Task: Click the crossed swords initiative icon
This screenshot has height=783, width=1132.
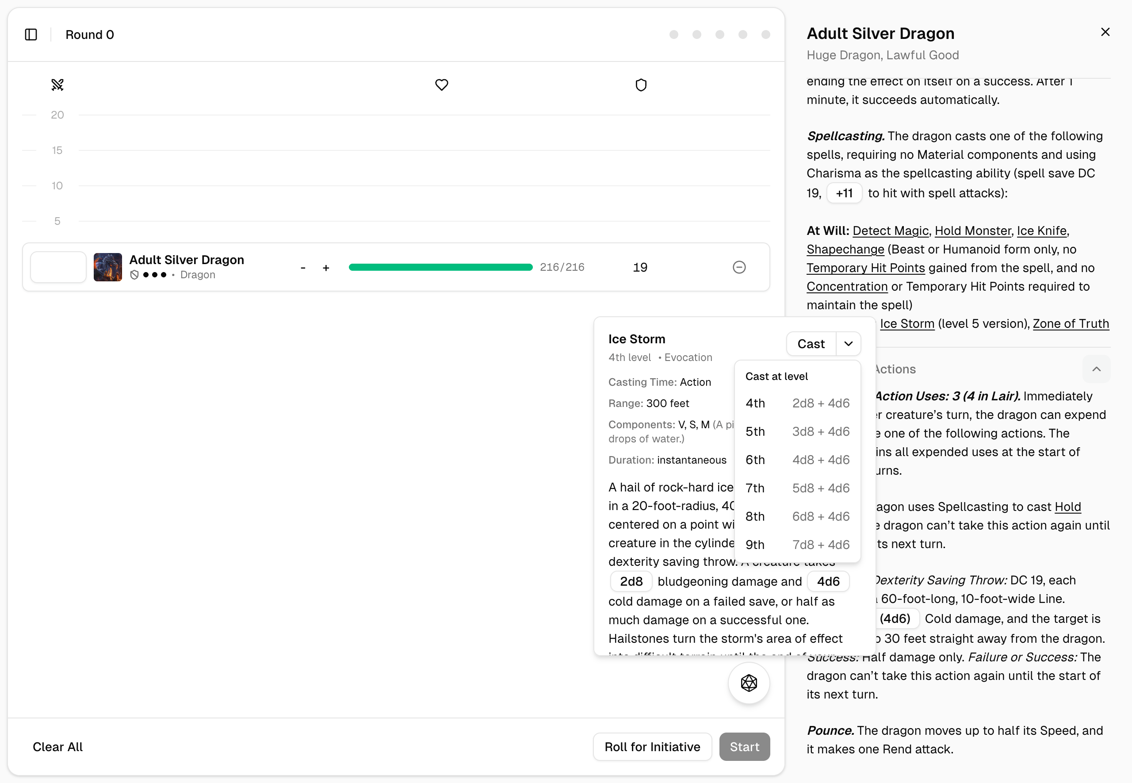Action: pyautogui.click(x=57, y=85)
